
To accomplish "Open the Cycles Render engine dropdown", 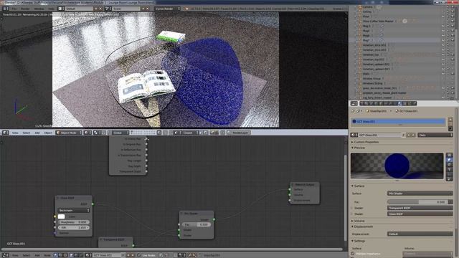I will point(167,9).
